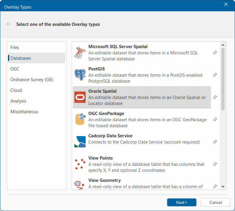Switch to the OGC category

(15, 69)
